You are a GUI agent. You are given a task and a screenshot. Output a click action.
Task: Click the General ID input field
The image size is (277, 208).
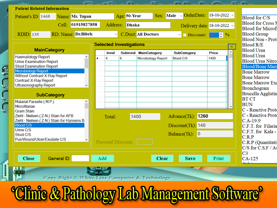(80, 158)
